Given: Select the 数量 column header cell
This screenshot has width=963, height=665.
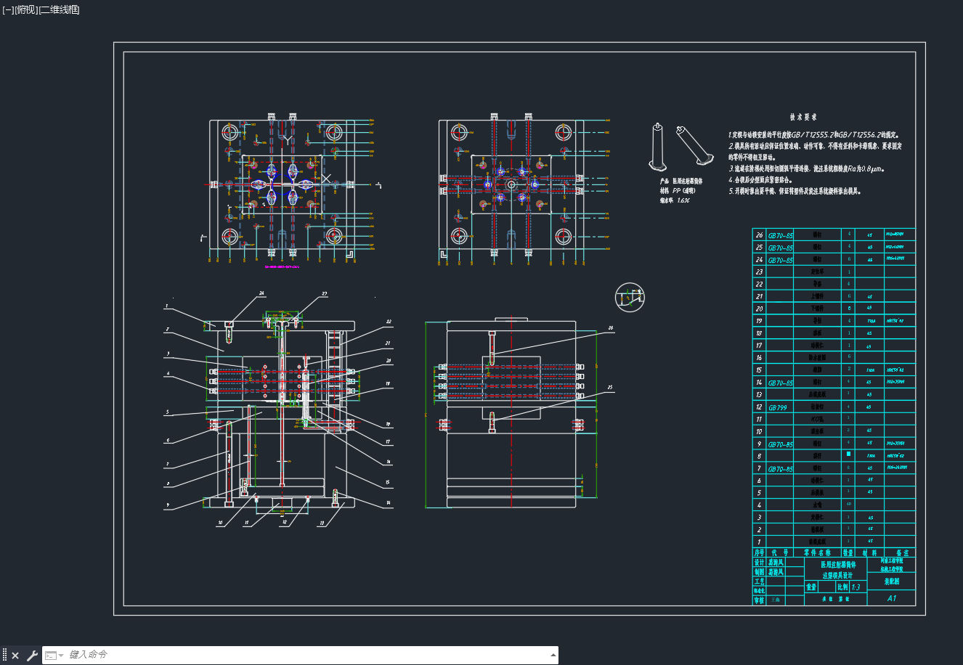Looking at the screenshot, I should (x=848, y=553).
